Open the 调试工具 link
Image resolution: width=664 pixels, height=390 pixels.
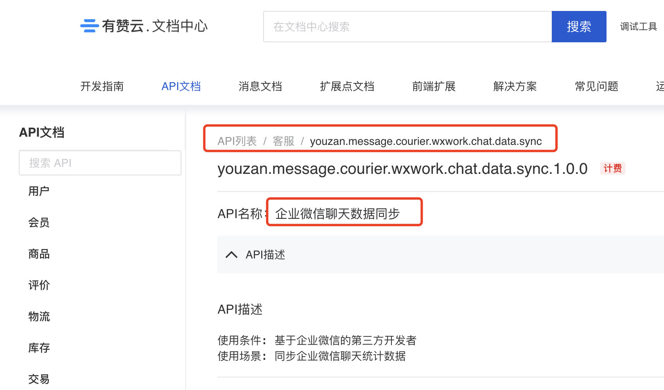(x=638, y=27)
